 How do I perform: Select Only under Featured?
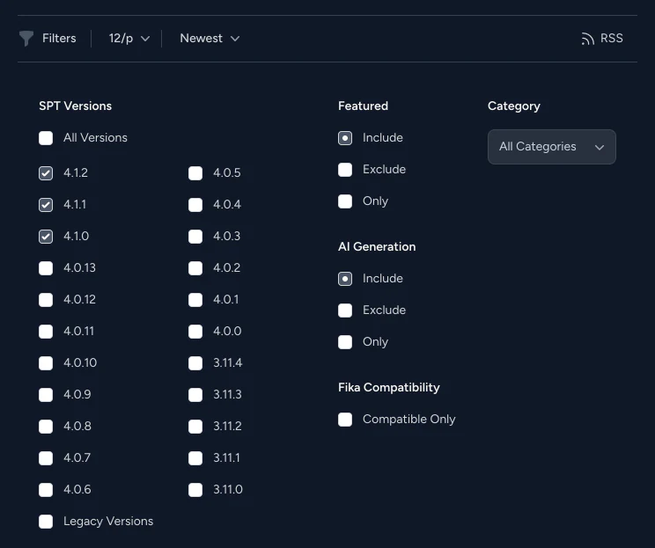click(x=345, y=201)
